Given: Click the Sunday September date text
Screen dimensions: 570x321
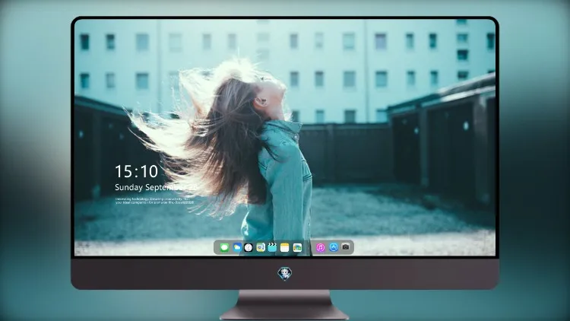Looking at the screenshot, I should 156,187.
